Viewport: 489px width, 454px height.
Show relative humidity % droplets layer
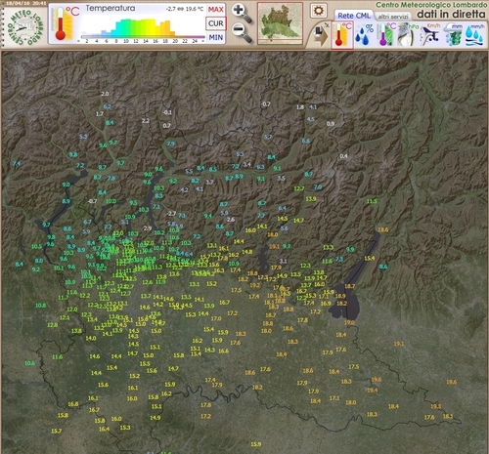click(x=365, y=34)
